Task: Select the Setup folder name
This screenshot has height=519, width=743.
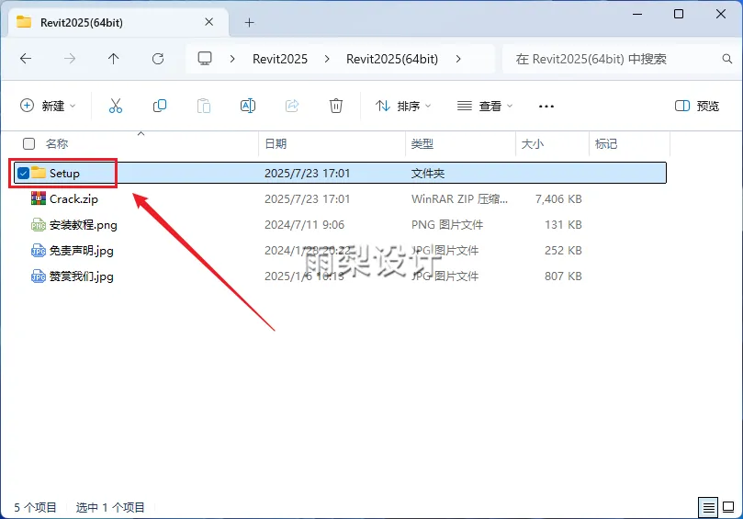Action: point(64,173)
